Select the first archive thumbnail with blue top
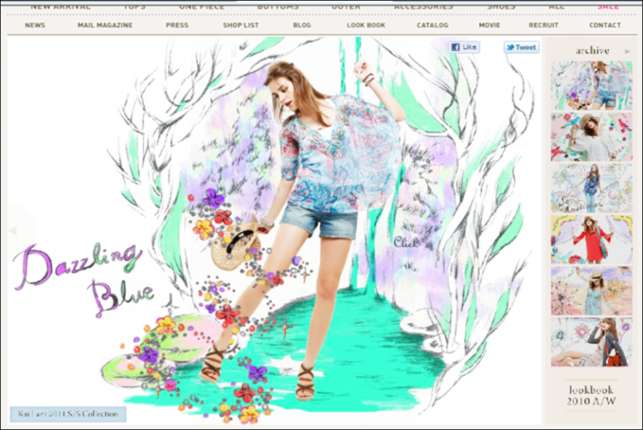 click(591, 85)
